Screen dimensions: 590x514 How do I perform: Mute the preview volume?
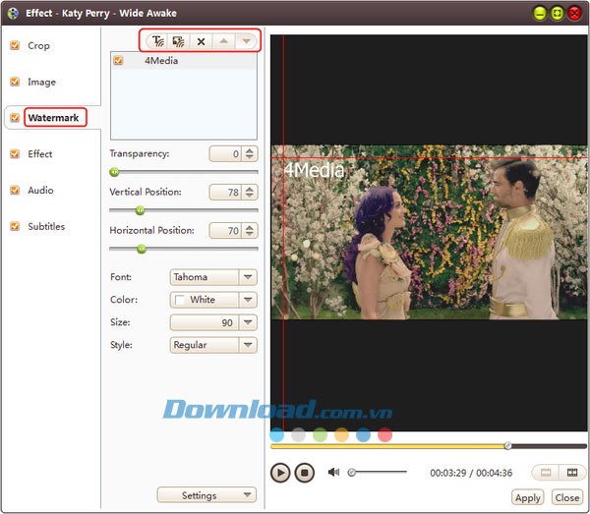333,472
